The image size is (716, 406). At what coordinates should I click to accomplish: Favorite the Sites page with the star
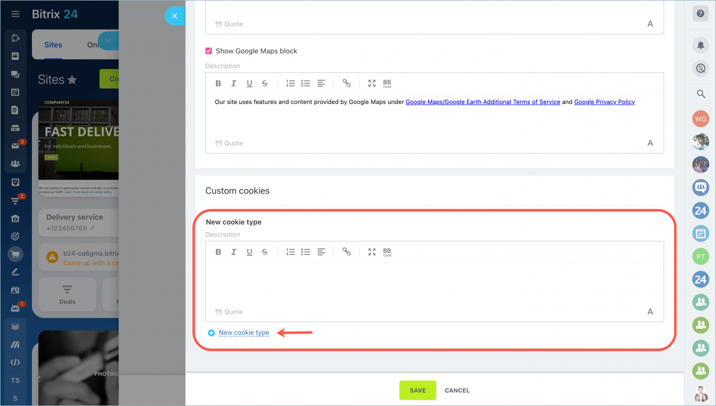[72, 80]
